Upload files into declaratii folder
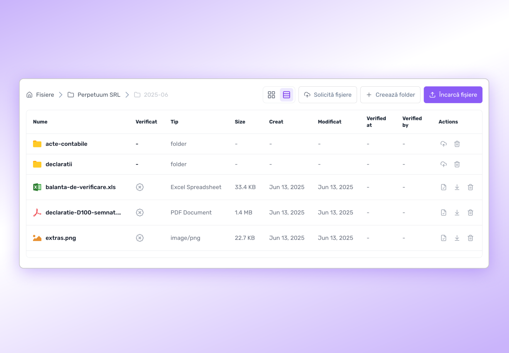The image size is (509, 353). pyautogui.click(x=443, y=164)
